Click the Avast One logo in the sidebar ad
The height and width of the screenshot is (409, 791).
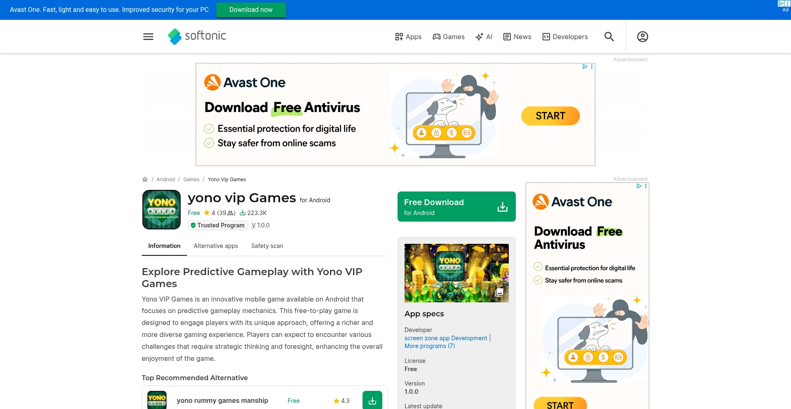tap(572, 202)
